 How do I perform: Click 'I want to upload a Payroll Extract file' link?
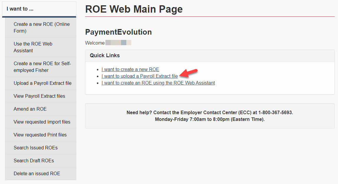coord(140,76)
